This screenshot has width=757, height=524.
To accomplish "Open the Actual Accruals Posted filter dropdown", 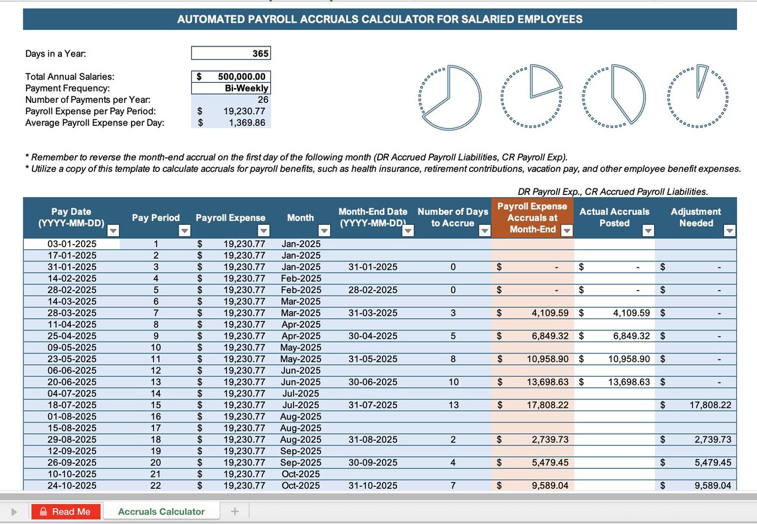I will [648, 231].
